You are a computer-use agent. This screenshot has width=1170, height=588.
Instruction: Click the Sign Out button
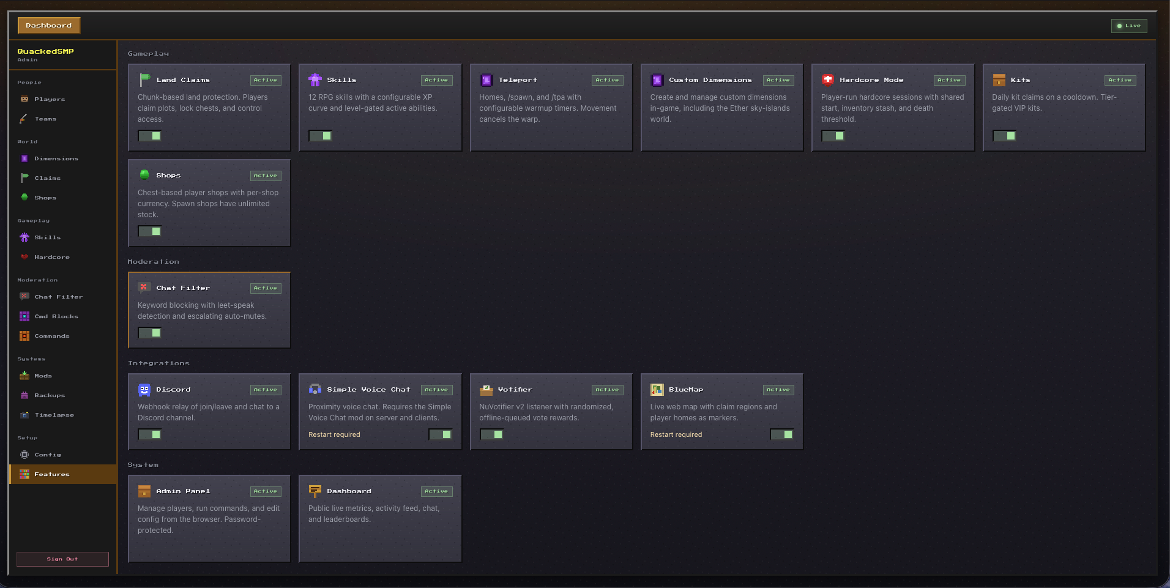[x=62, y=559]
